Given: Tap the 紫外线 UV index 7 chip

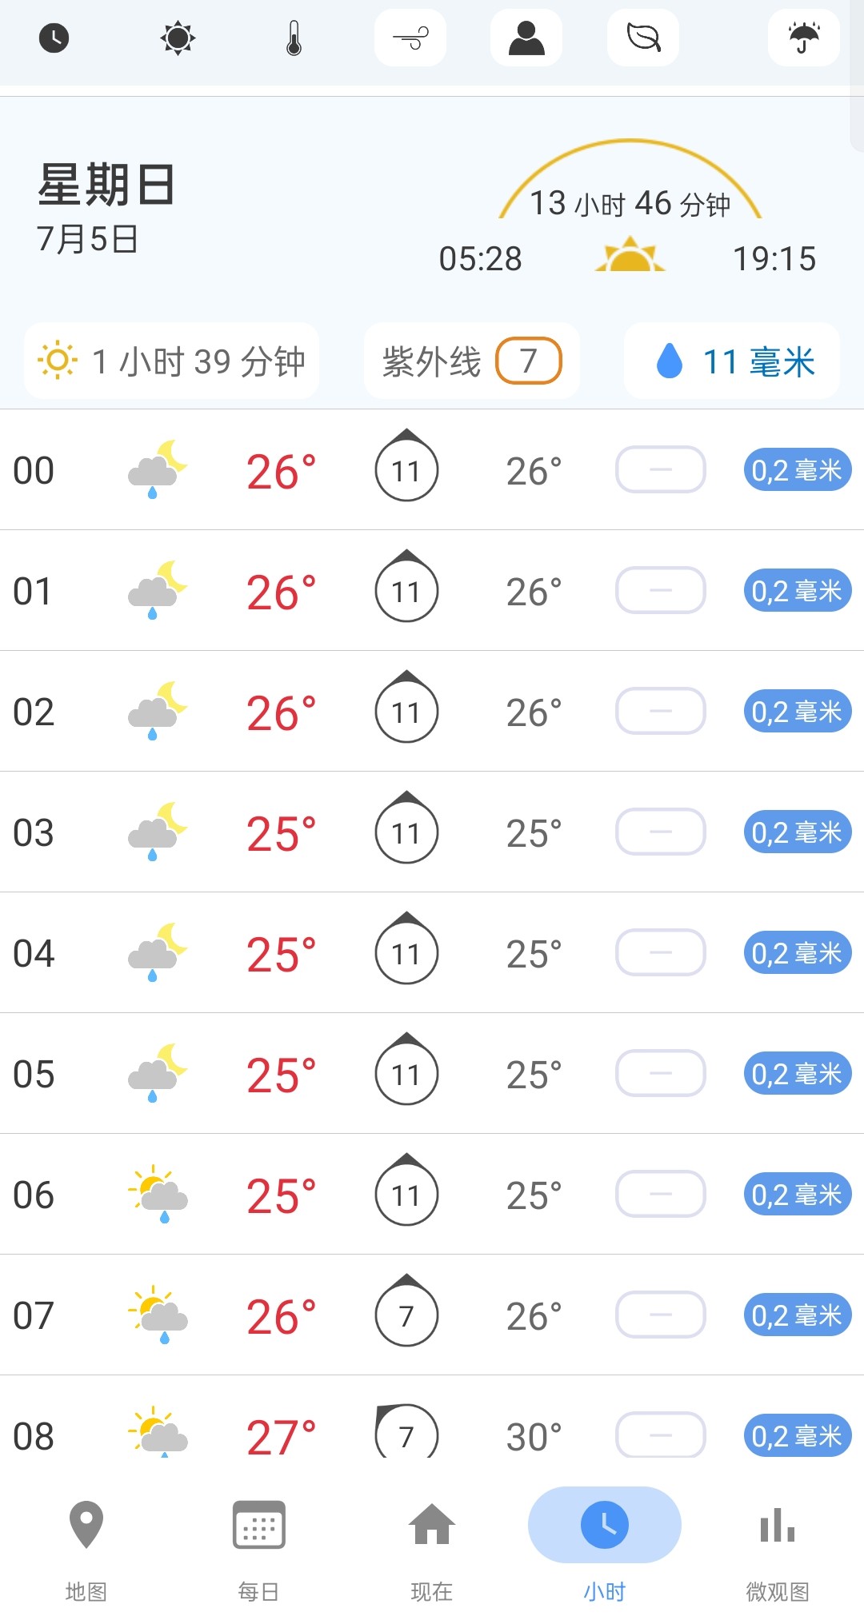Looking at the screenshot, I should point(472,361).
